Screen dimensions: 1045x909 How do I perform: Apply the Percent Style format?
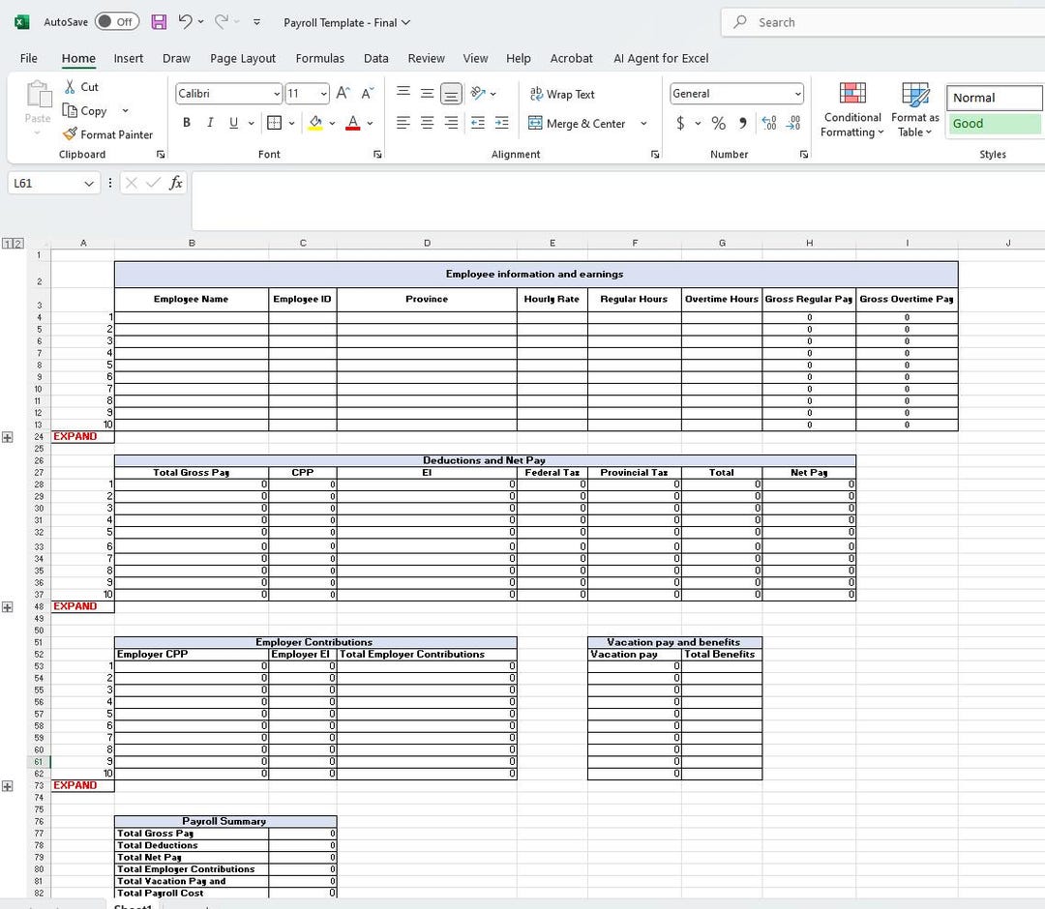[718, 123]
